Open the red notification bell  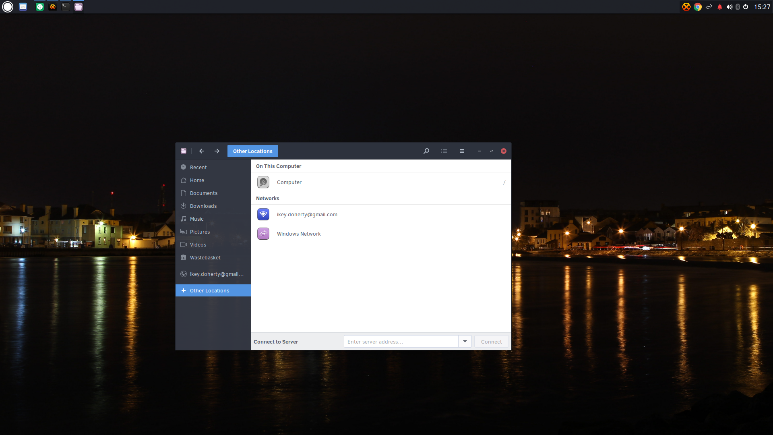(720, 7)
